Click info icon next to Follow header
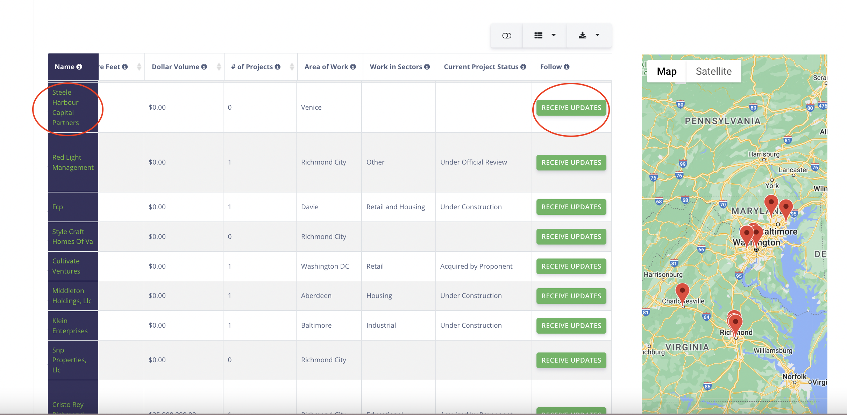Image resolution: width=847 pixels, height=415 pixels. (x=567, y=67)
